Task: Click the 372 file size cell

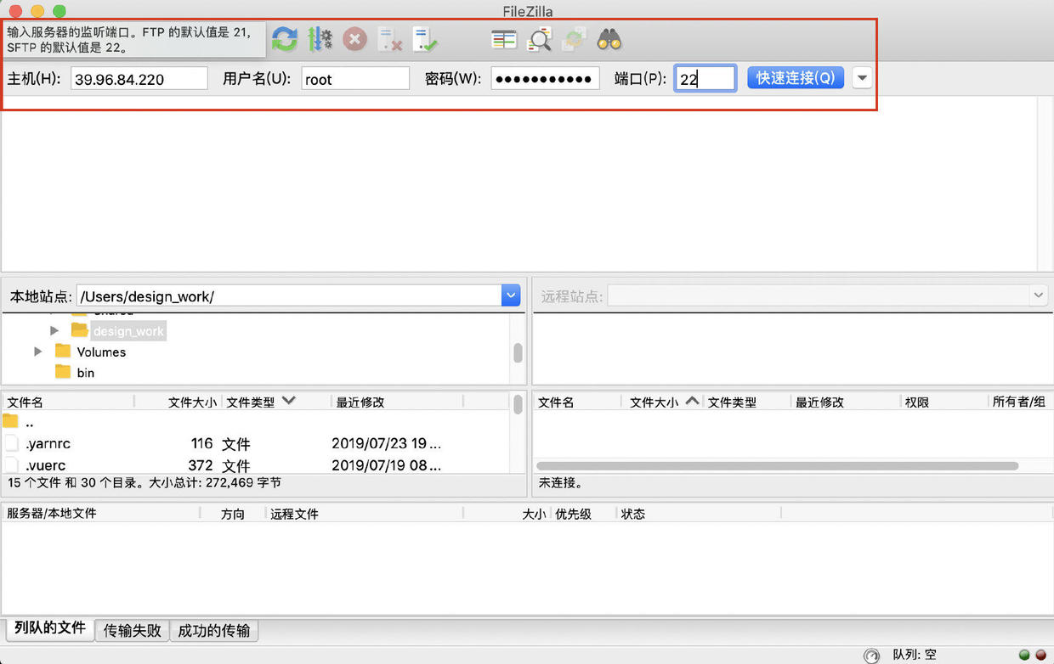Action: (201, 465)
